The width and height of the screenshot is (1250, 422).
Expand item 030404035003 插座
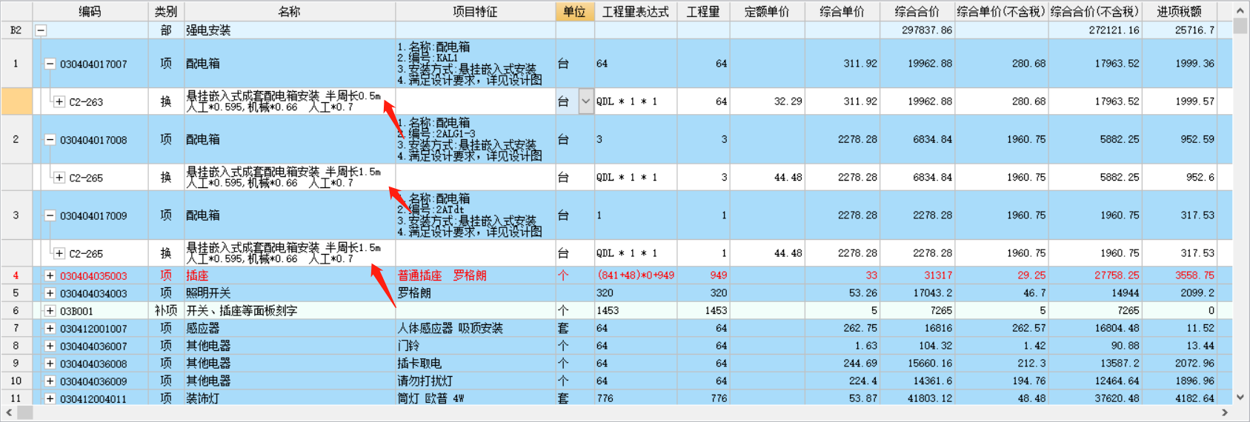pyautogui.click(x=50, y=275)
